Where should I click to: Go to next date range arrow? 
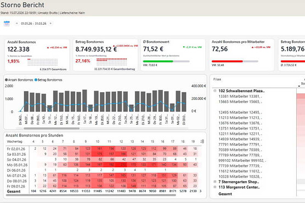(50, 24)
